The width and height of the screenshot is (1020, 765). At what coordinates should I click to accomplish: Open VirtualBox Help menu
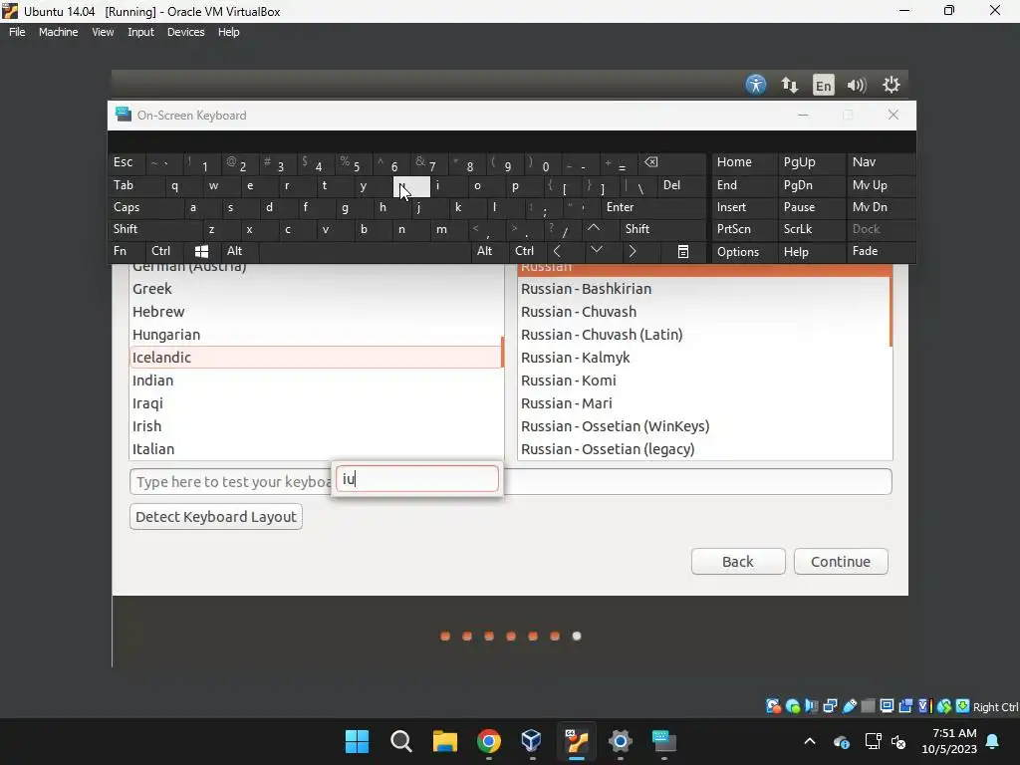[x=228, y=32]
